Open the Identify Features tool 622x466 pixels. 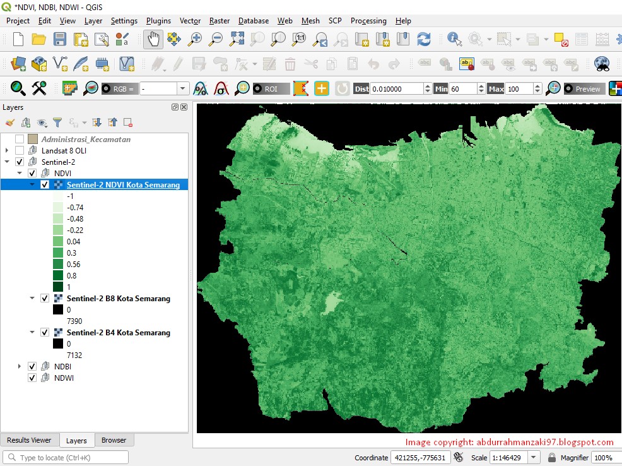[x=454, y=39]
